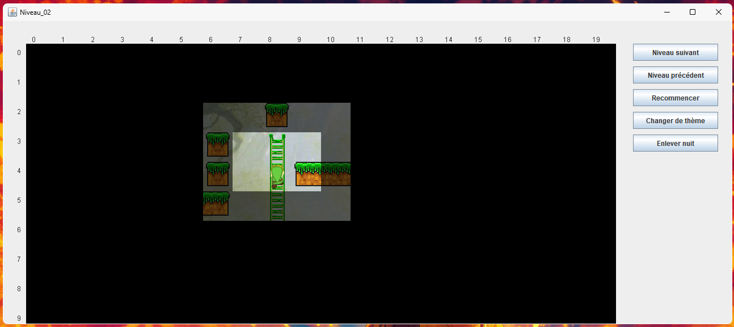Close the Niveau_02 game window
734x327 pixels.
718,12
